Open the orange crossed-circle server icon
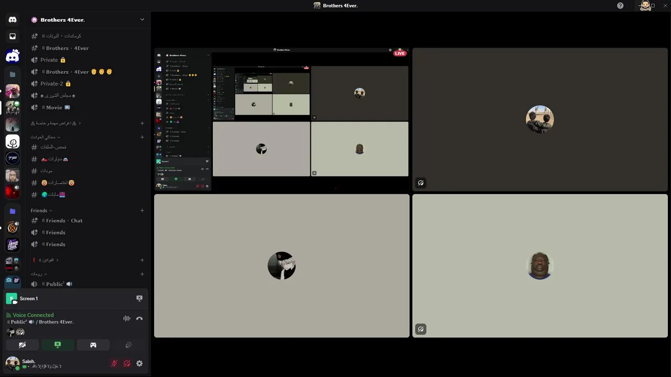Screen dimensions: 671x377 pos(13,228)
